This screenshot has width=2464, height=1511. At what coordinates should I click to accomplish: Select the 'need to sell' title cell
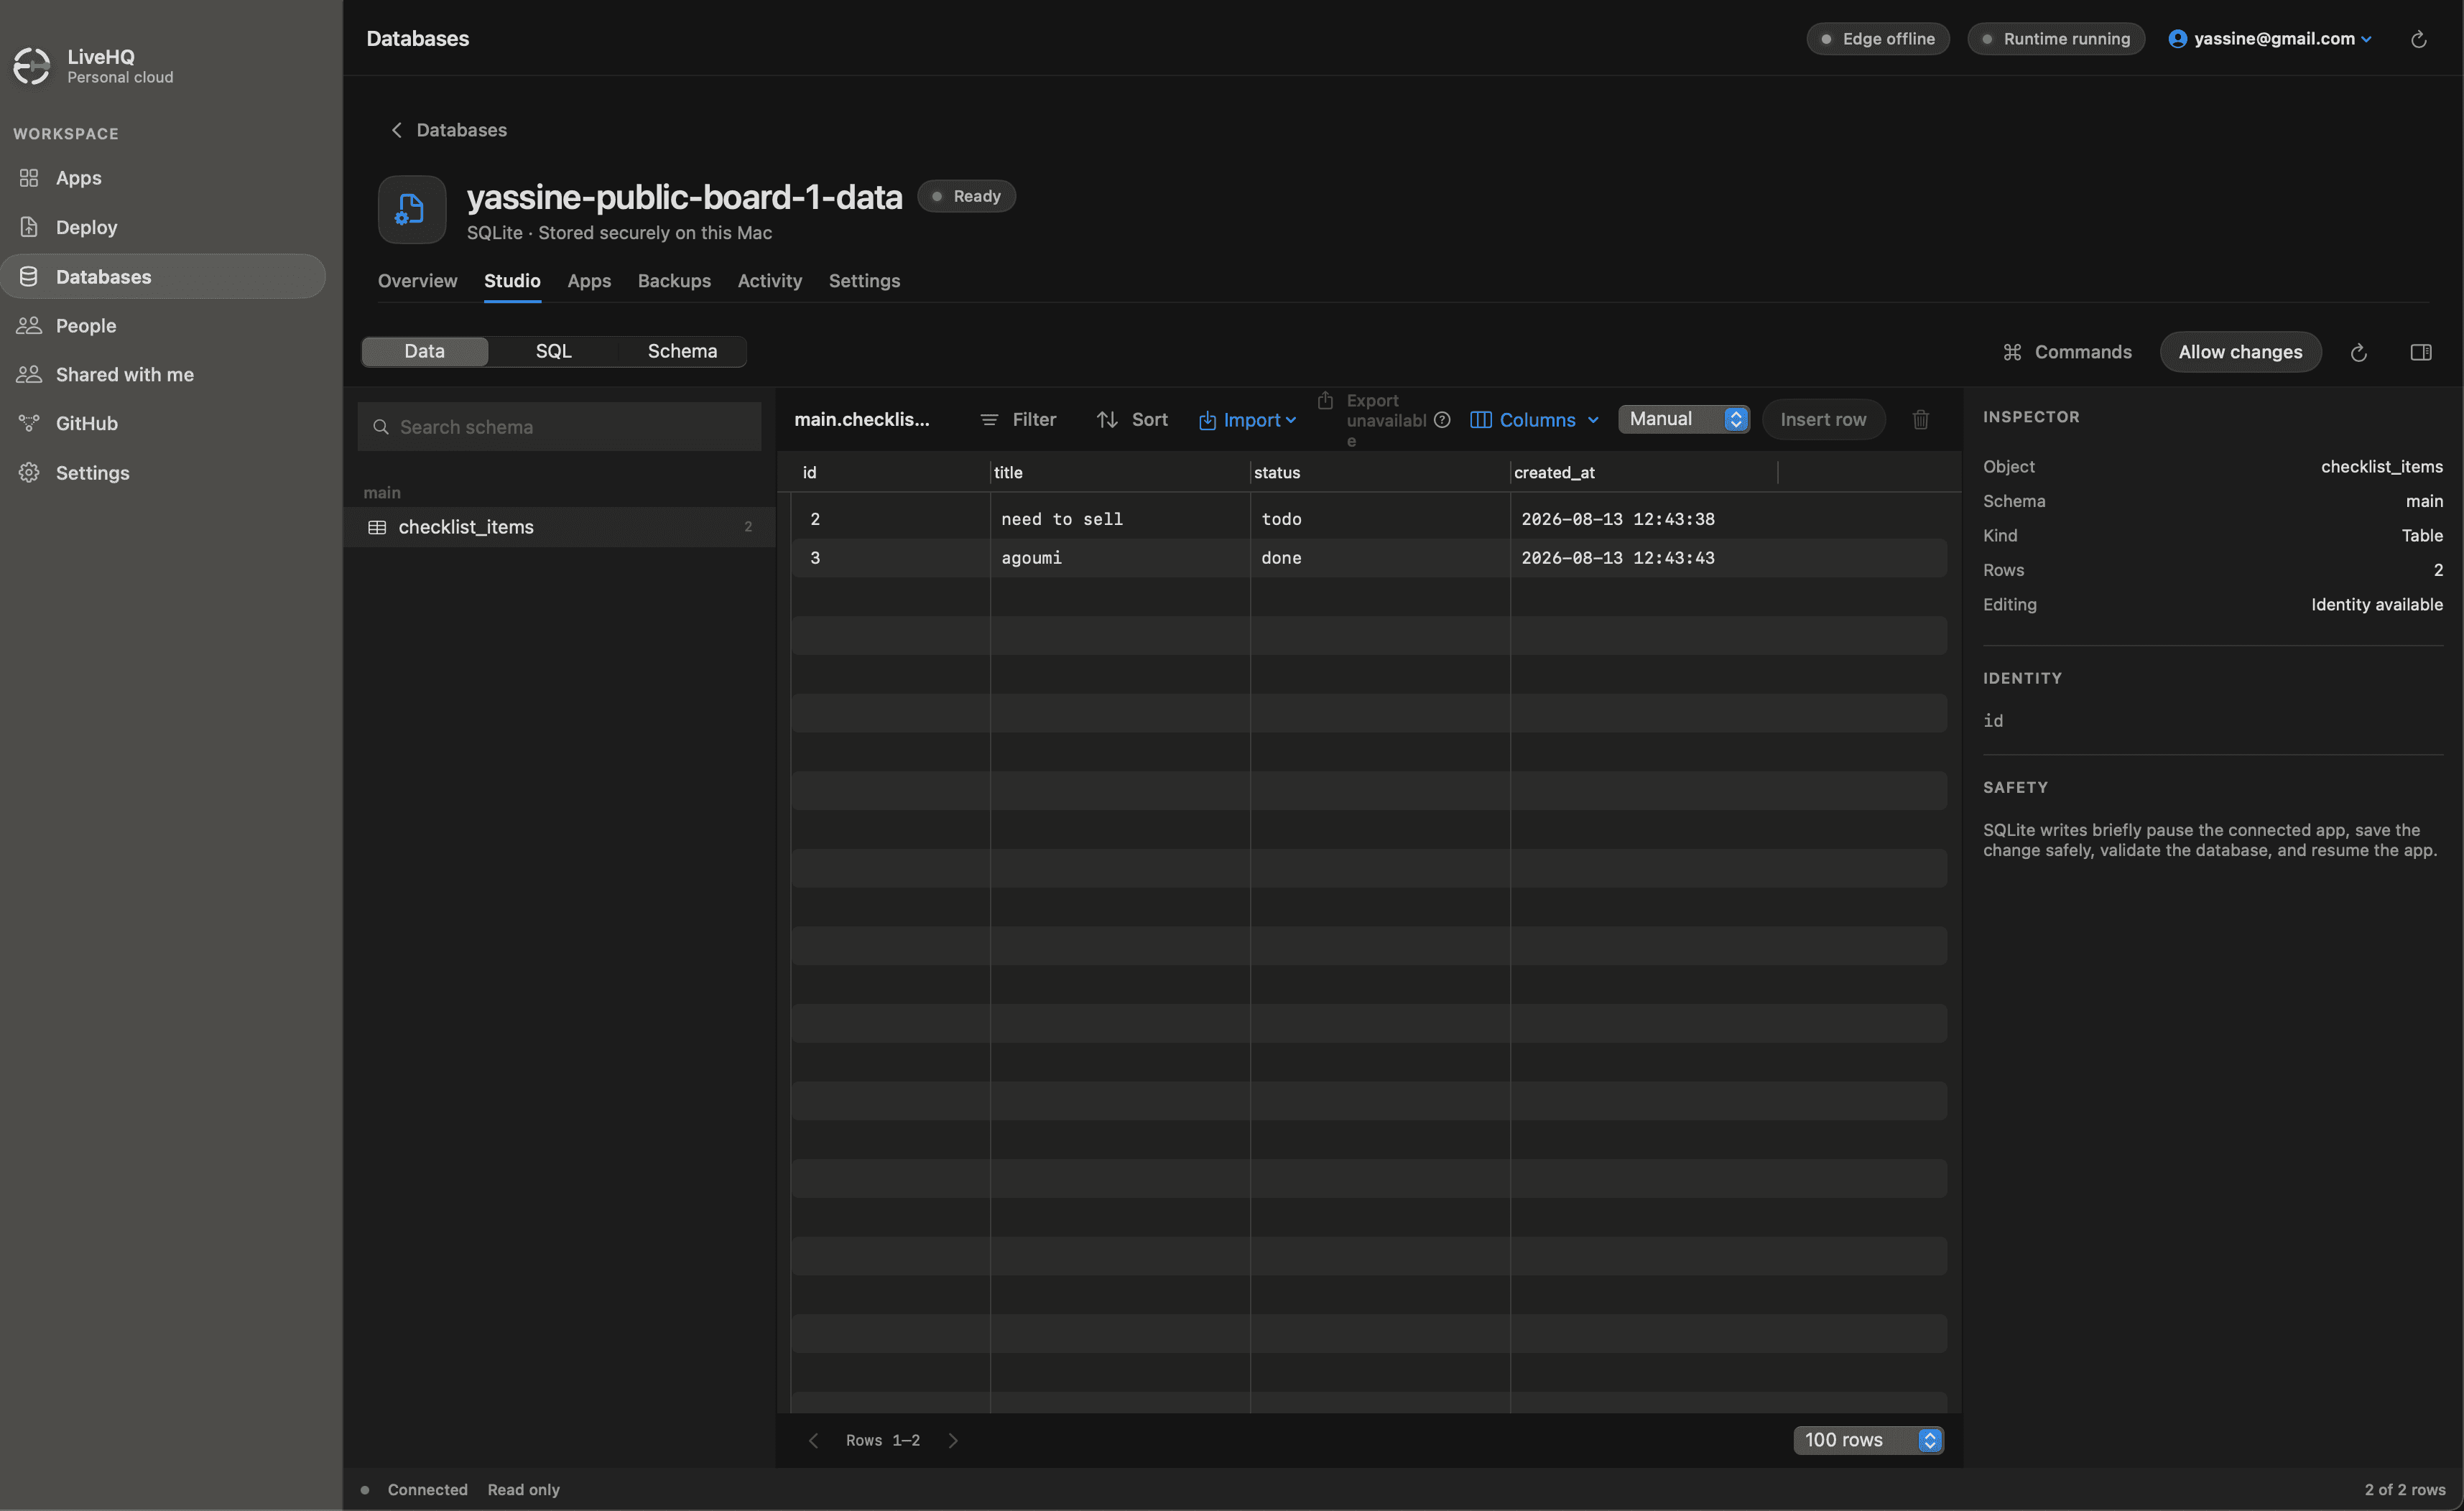1120,519
